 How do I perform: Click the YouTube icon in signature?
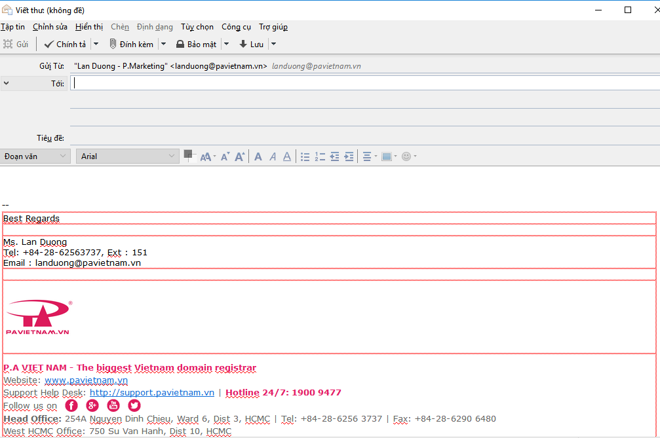(113, 405)
